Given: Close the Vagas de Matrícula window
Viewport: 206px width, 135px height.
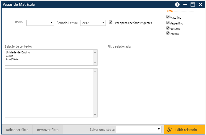Looking at the screenshot, I should 200,5.
